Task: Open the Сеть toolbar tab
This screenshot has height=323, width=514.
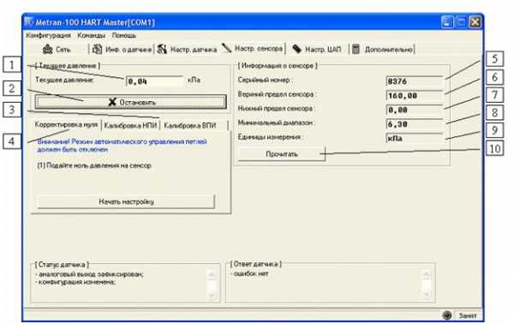Action: 57,50
